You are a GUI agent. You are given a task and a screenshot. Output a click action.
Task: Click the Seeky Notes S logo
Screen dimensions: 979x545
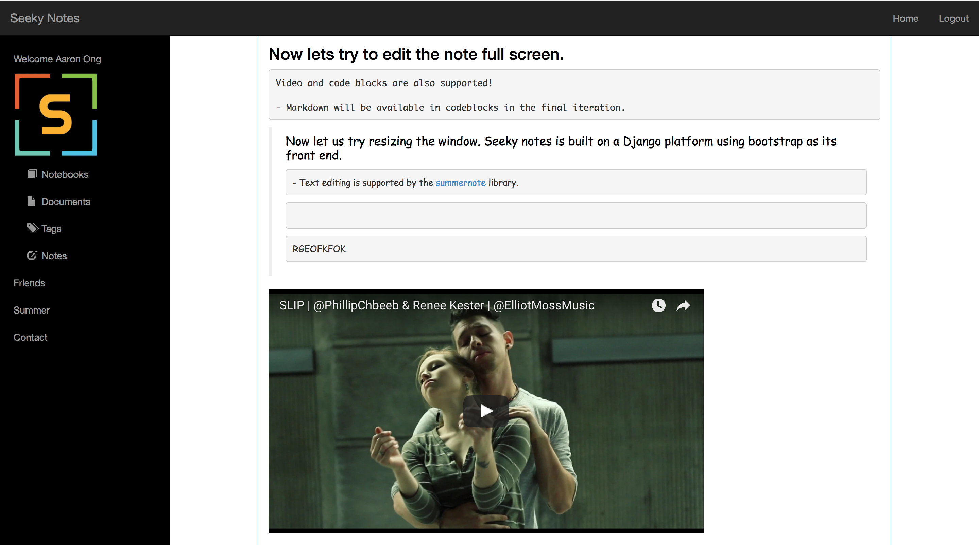[x=56, y=115]
